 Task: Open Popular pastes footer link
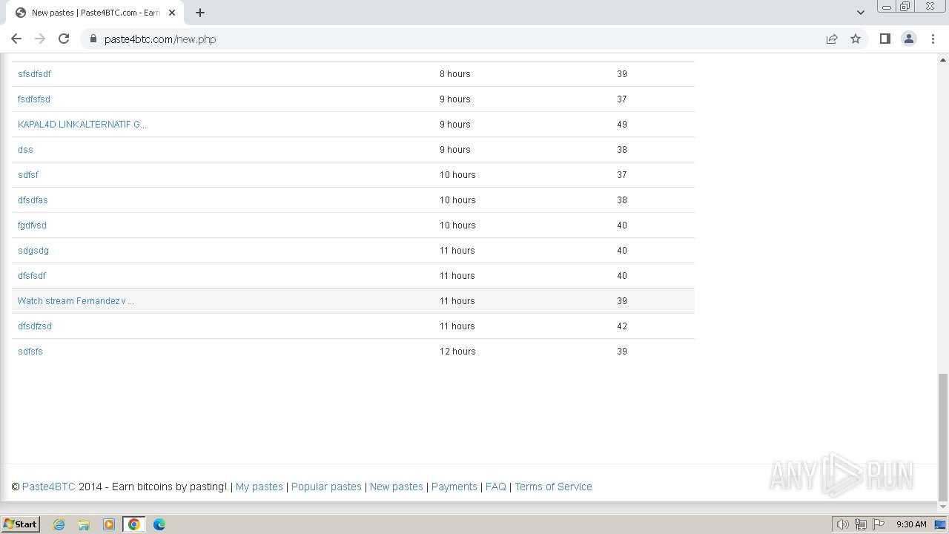(326, 487)
